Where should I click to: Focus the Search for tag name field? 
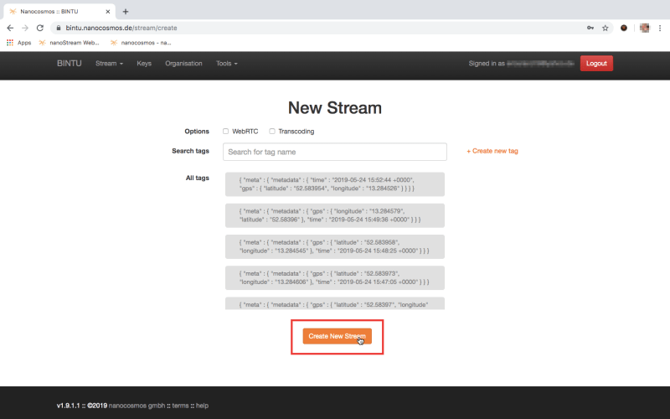[334, 152]
